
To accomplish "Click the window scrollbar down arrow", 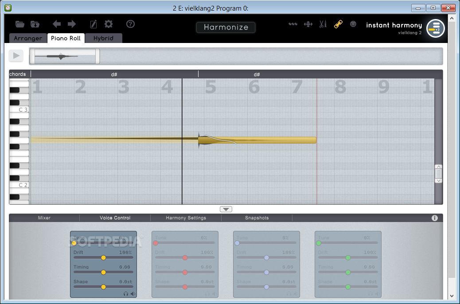I will 452,296.
